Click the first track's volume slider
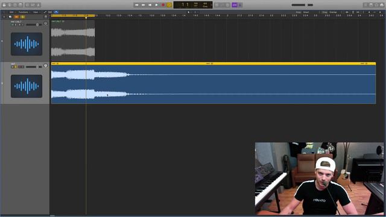The width and height of the screenshot is (386, 217). coord(34,25)
